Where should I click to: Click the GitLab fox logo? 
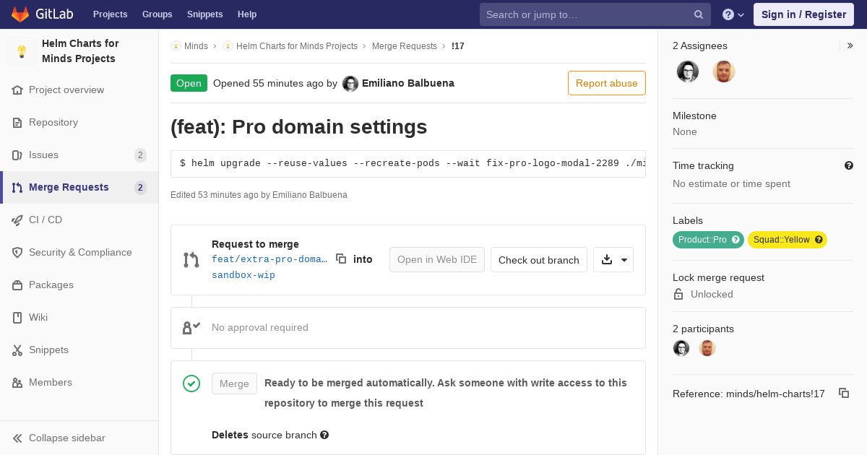click(20, 14)
